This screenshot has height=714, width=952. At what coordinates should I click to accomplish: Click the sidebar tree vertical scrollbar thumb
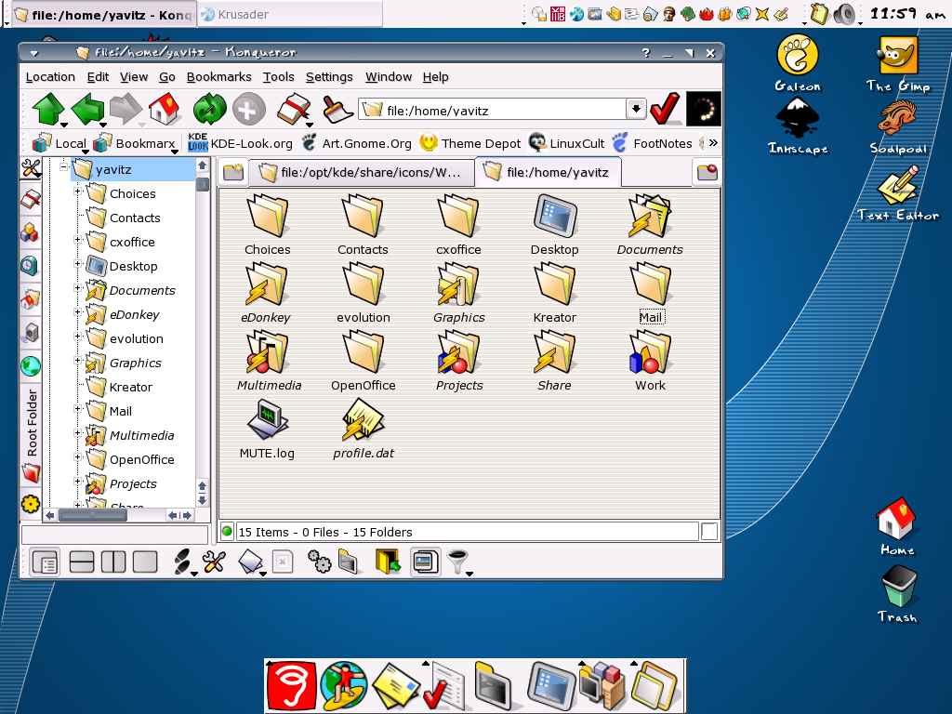[203, 185]
